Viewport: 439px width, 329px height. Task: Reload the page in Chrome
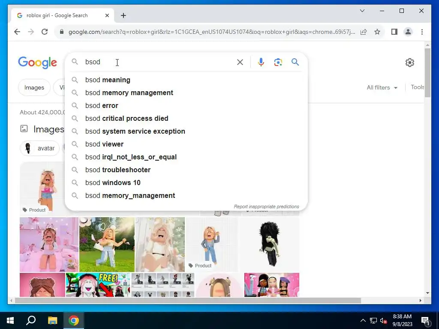click(45, 32)
